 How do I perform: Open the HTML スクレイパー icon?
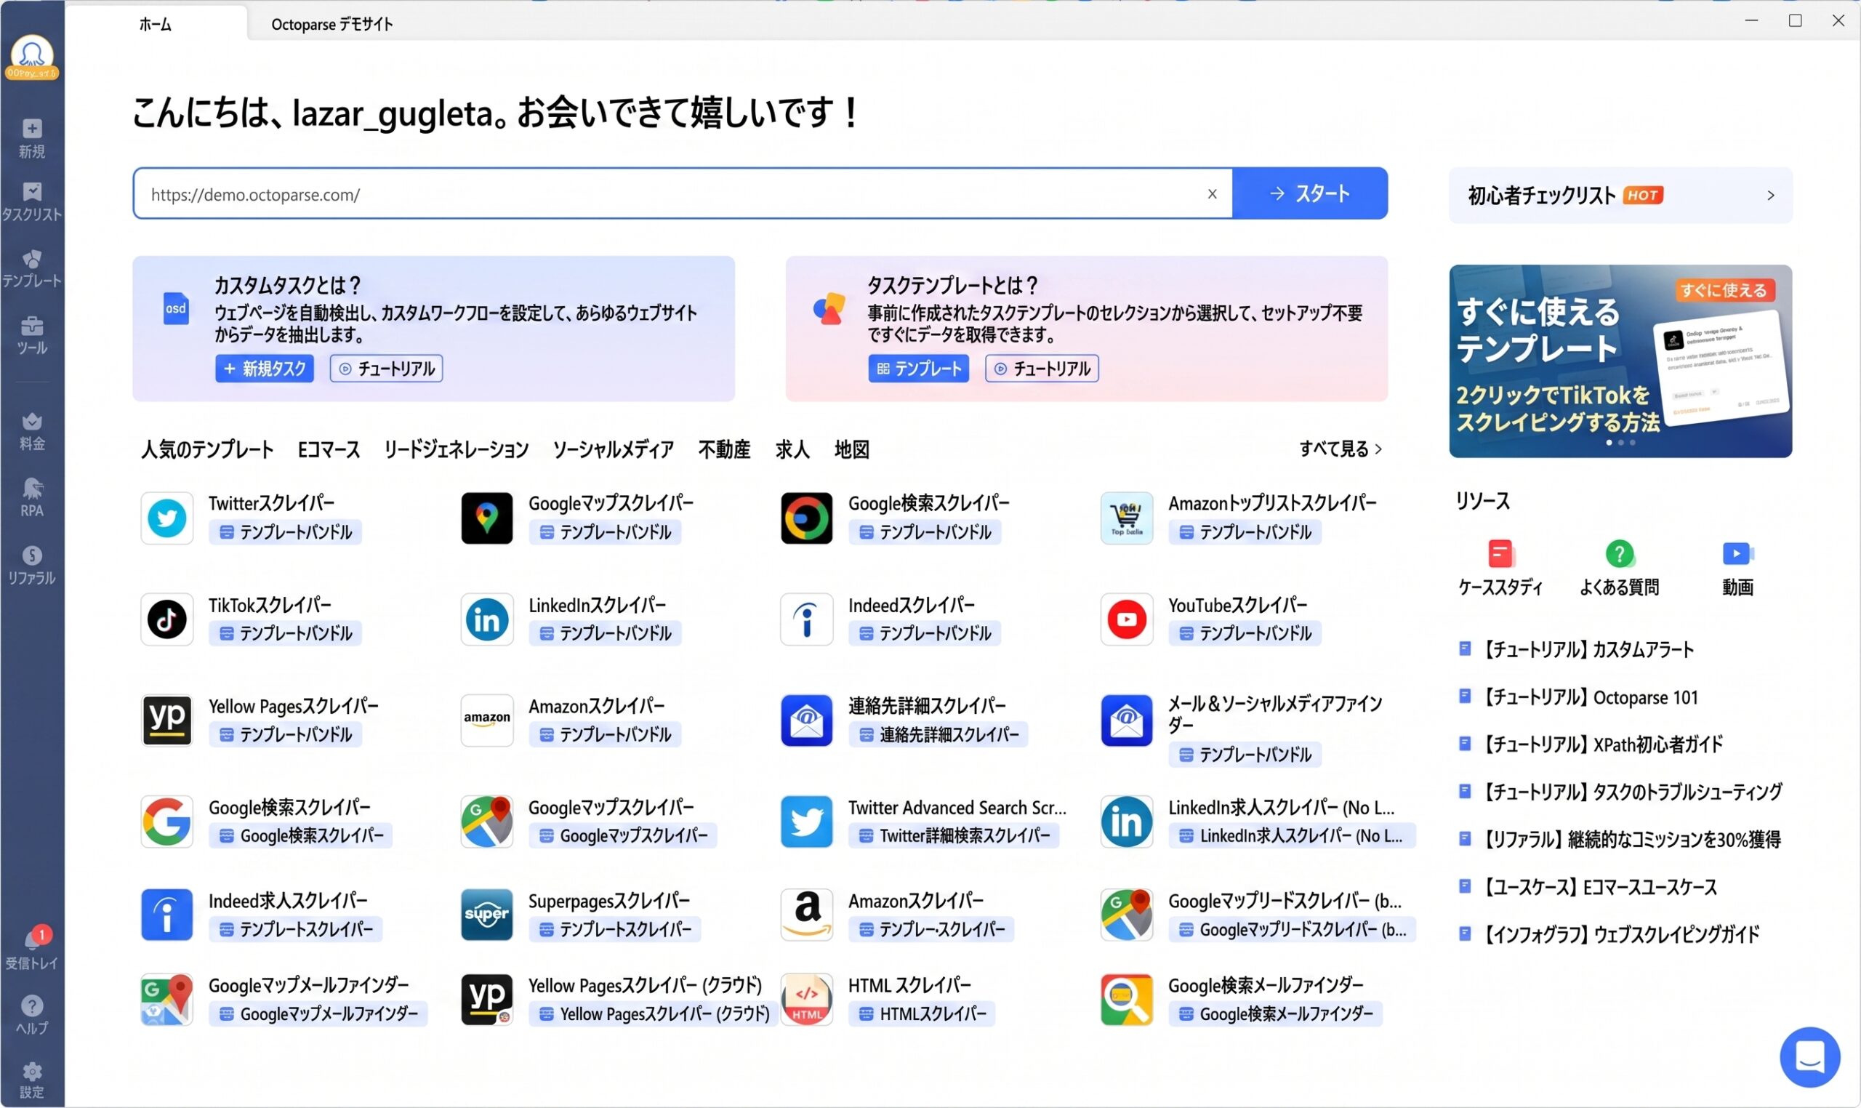click(806, 999)
